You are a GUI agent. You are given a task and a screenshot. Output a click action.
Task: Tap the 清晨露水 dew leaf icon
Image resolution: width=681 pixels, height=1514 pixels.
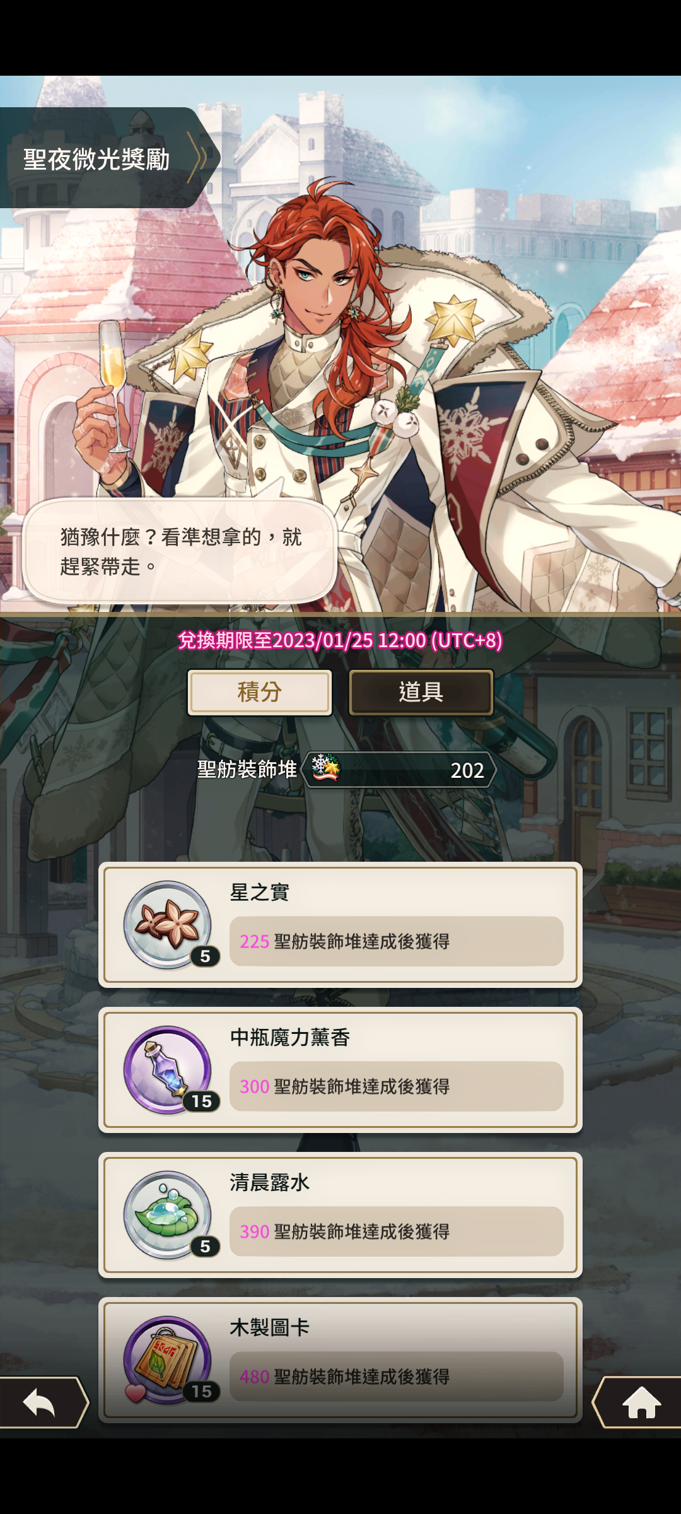168,1215
